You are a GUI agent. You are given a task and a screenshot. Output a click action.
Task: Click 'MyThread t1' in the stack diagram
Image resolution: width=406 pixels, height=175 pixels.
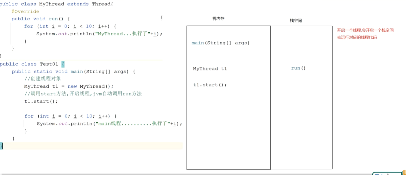(210, 69)
